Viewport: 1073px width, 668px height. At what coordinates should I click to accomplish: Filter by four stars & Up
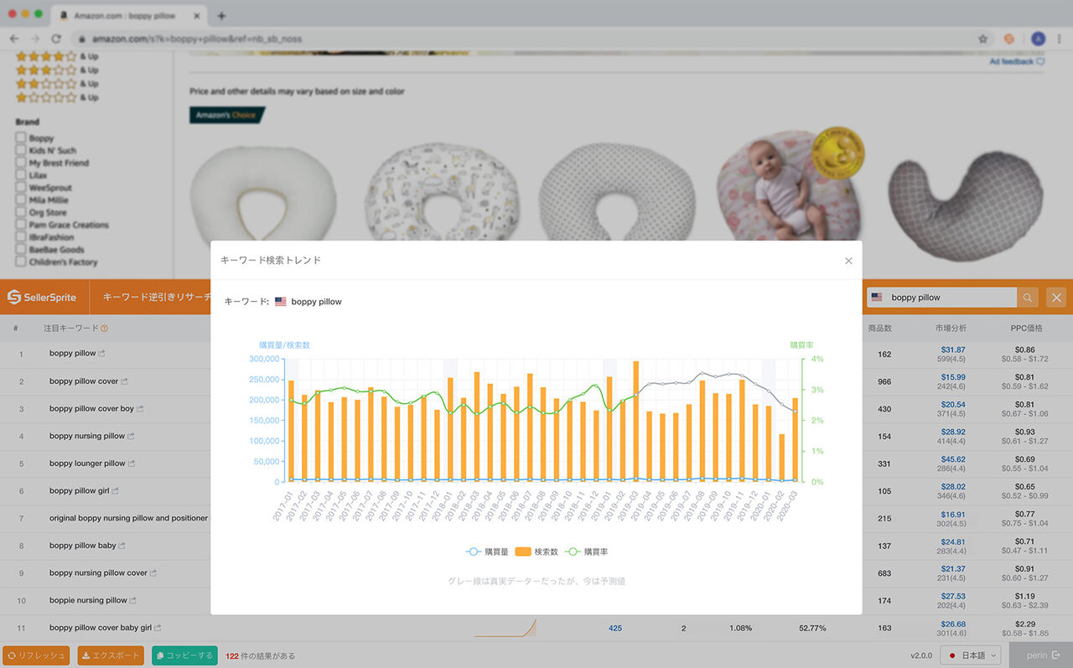click(57, 56)
